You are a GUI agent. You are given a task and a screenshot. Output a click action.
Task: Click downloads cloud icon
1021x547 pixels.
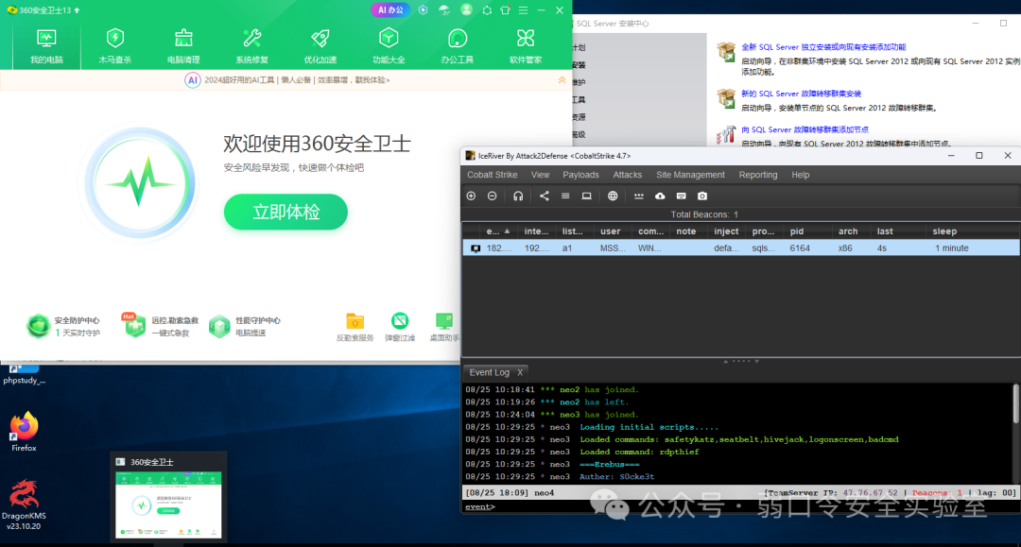[x=660, y=196]
